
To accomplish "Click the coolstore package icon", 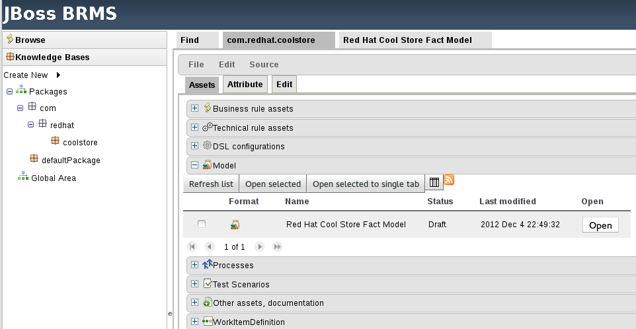I will click(x=55, y=141).
